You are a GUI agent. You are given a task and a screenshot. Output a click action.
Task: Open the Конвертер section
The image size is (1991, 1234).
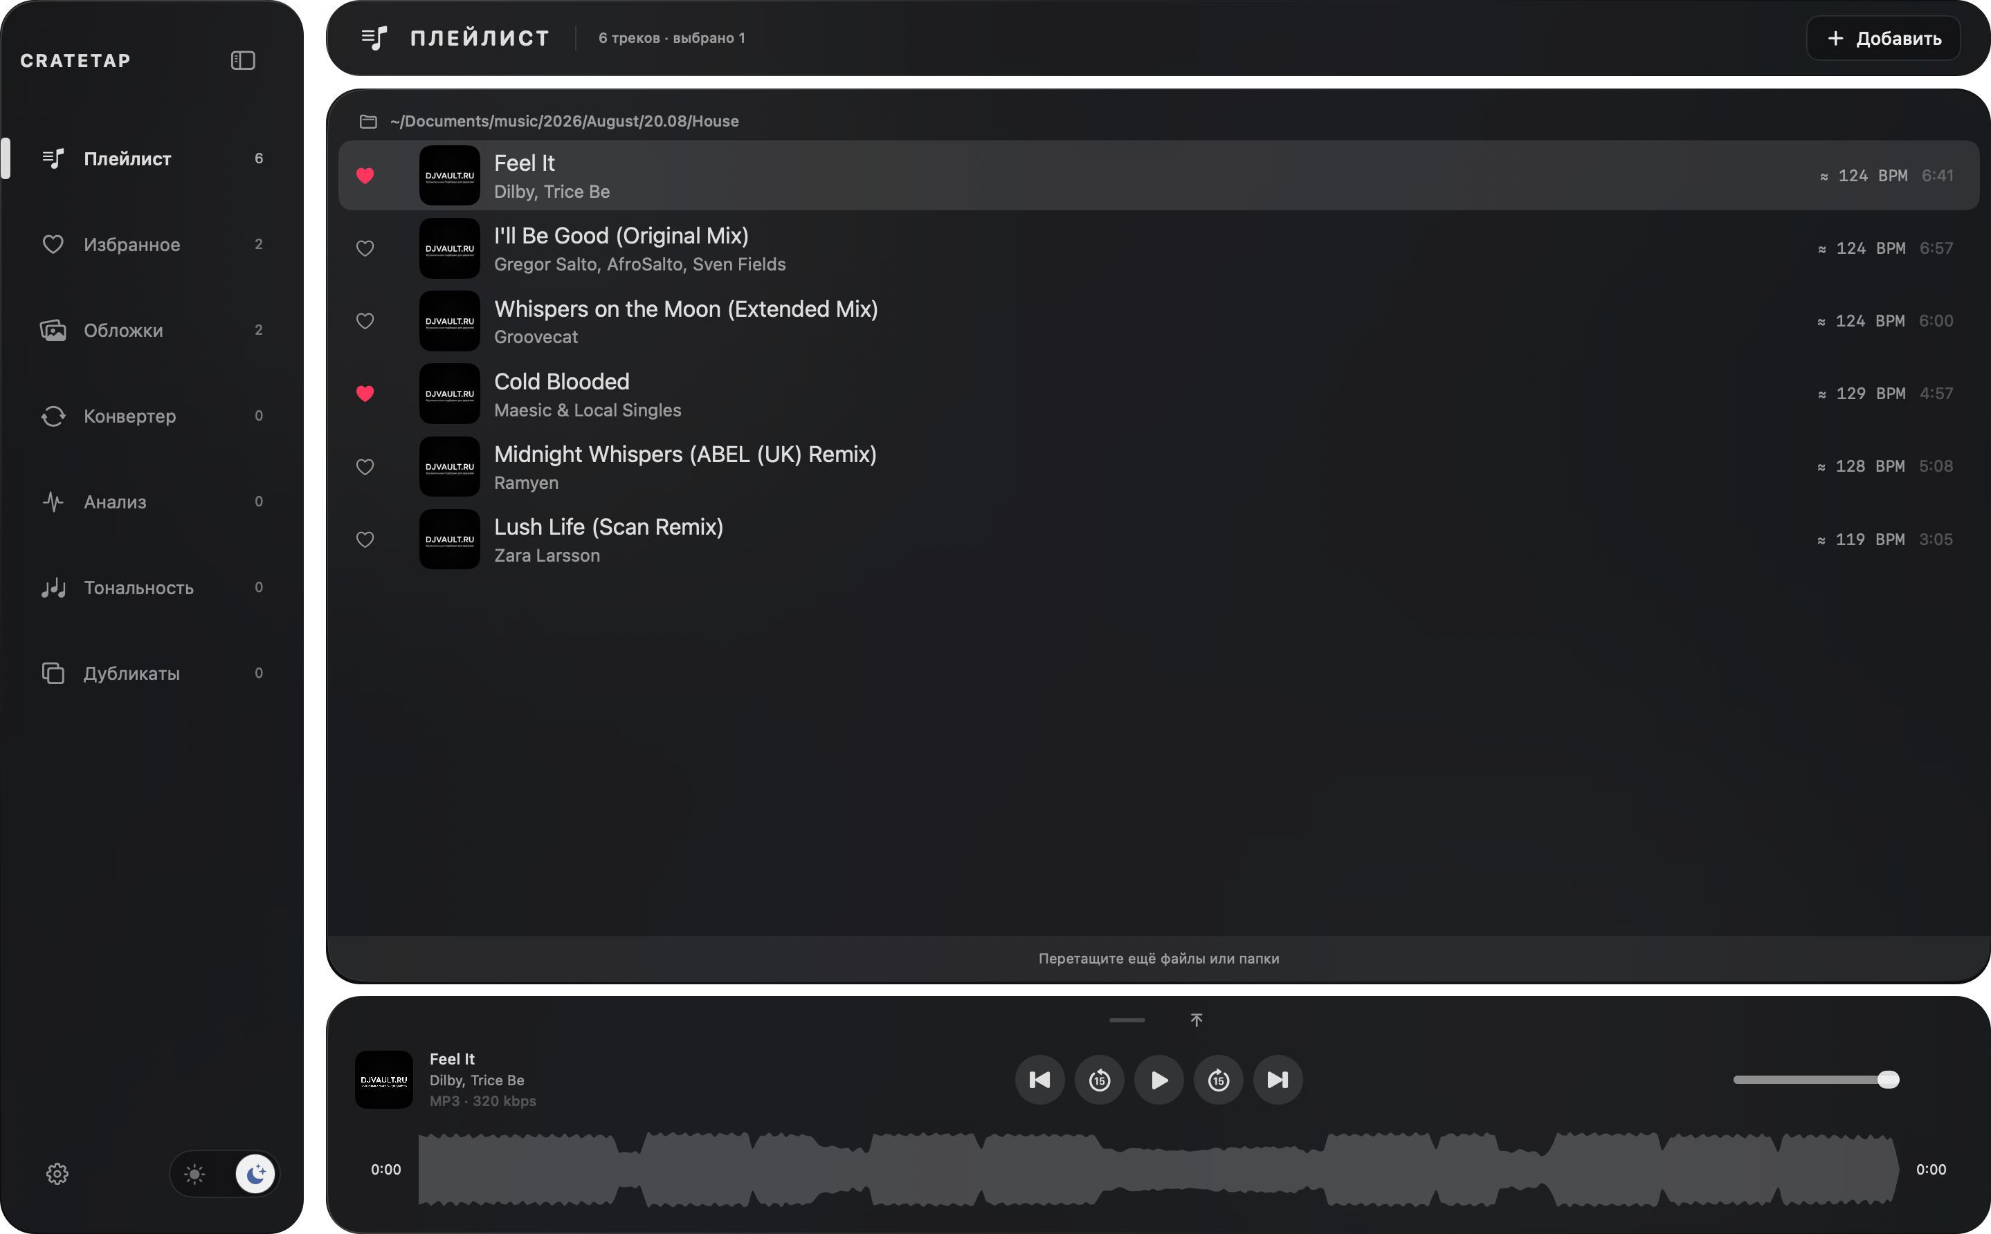152,416
